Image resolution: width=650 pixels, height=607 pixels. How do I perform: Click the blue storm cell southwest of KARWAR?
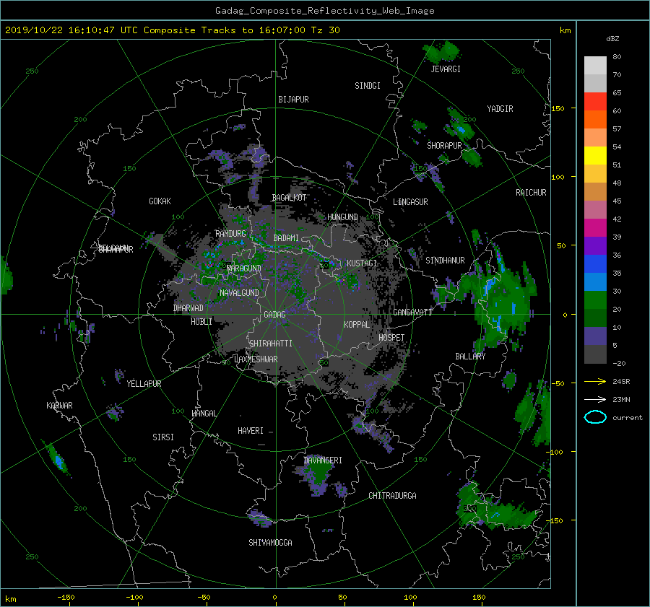tap(57, 459)
